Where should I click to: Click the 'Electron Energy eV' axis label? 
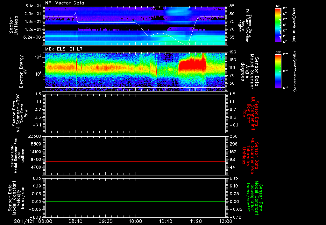coord(23,72)
